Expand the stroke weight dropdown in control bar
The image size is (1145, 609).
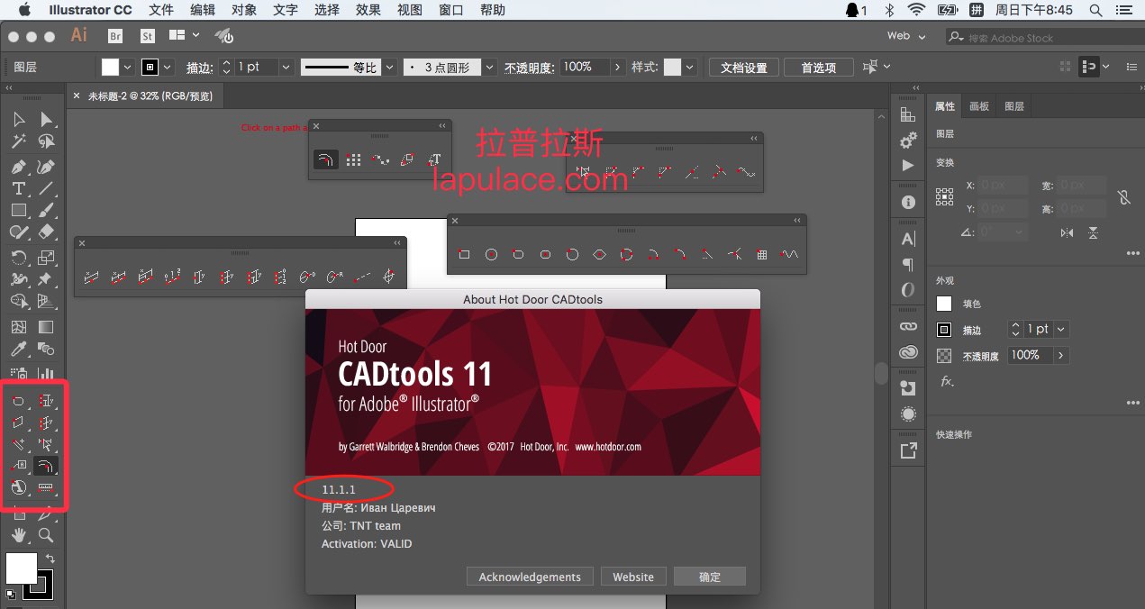286,68
